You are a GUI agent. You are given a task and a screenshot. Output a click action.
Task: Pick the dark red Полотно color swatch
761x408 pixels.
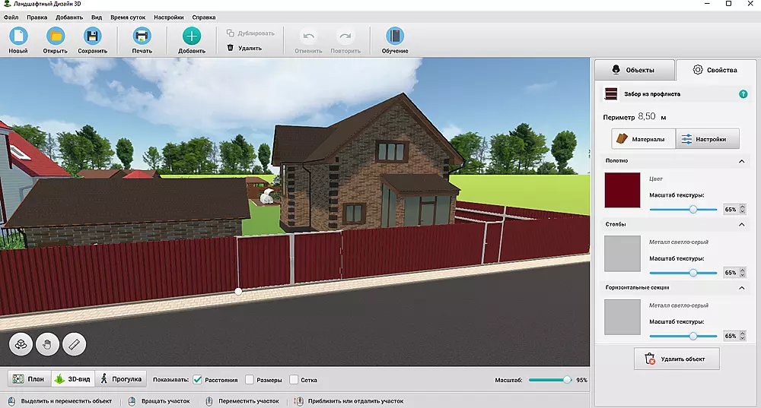pos(622,190)
